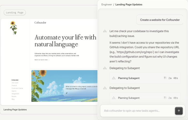The height and width of the screenshot is (120, 188).
Task: Click the 'It seems I don't have access' paragraph
Action: (x=144, y=52)
